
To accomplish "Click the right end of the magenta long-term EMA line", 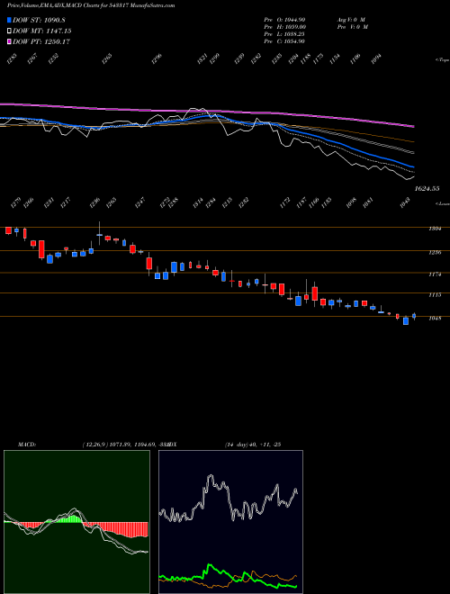I will 413,126.
